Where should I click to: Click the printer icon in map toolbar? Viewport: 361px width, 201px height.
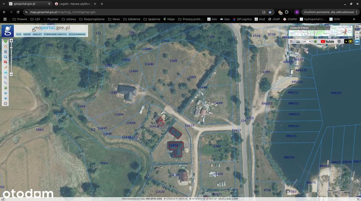pyautogui.click(x=298, y=41)
